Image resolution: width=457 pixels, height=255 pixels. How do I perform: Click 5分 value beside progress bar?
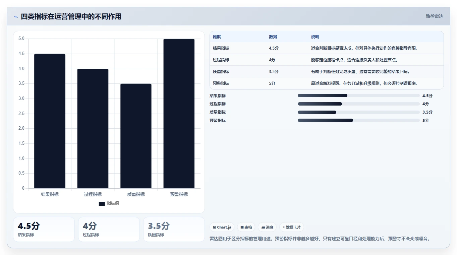point(426,121)
